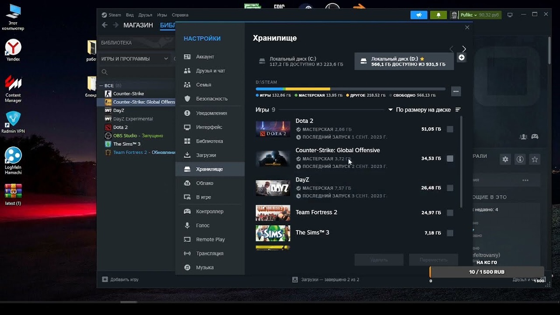Screen dimensions: 560x315
Task: Click the green notifications bell button
Action: 438,15
